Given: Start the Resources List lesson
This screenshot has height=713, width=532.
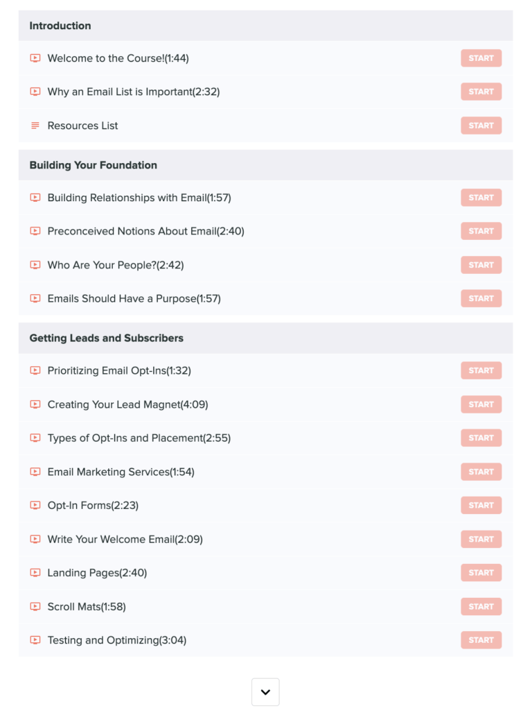Looking at the screenshot, I should (481, 126).
